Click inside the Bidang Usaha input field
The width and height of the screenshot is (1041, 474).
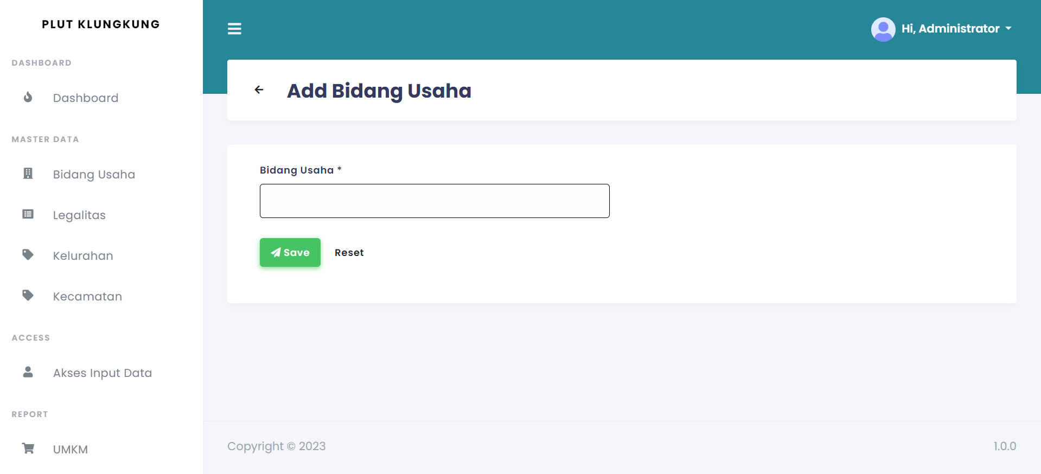(434, 201)
